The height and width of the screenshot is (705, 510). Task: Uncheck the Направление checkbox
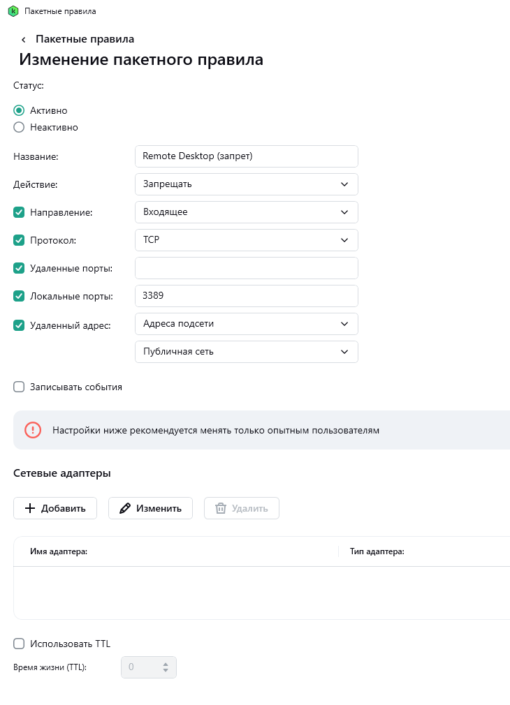coord(19,212)
